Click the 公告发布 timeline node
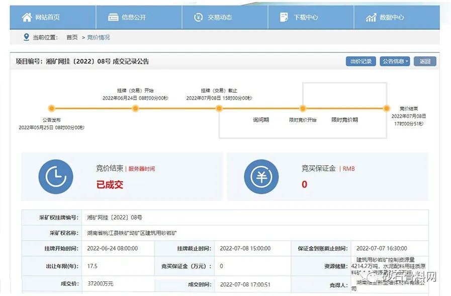Image resolution: width=451 pixels, height=296 pixels. coord(51,108)
